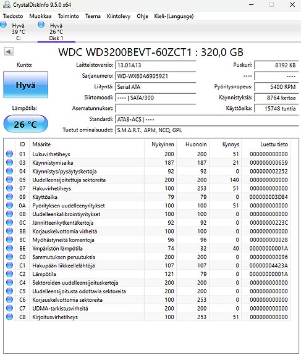This screenshot has width=301, height=355.
Task: Click status dot for Ympäristön lämpötila row
Action: tap(9, 248)
